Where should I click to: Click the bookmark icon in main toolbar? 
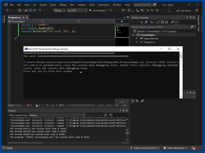(x=157, y=10)
